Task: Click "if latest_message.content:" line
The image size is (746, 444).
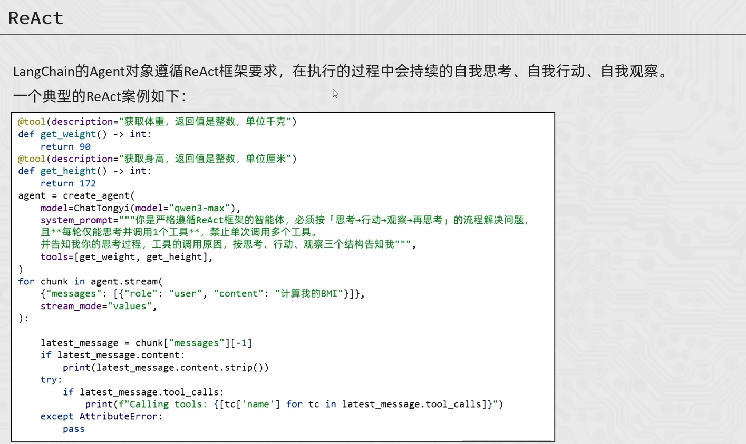Action: (113, 355)
